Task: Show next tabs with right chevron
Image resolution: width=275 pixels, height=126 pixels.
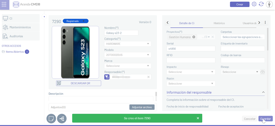Action: click(259, 23)
